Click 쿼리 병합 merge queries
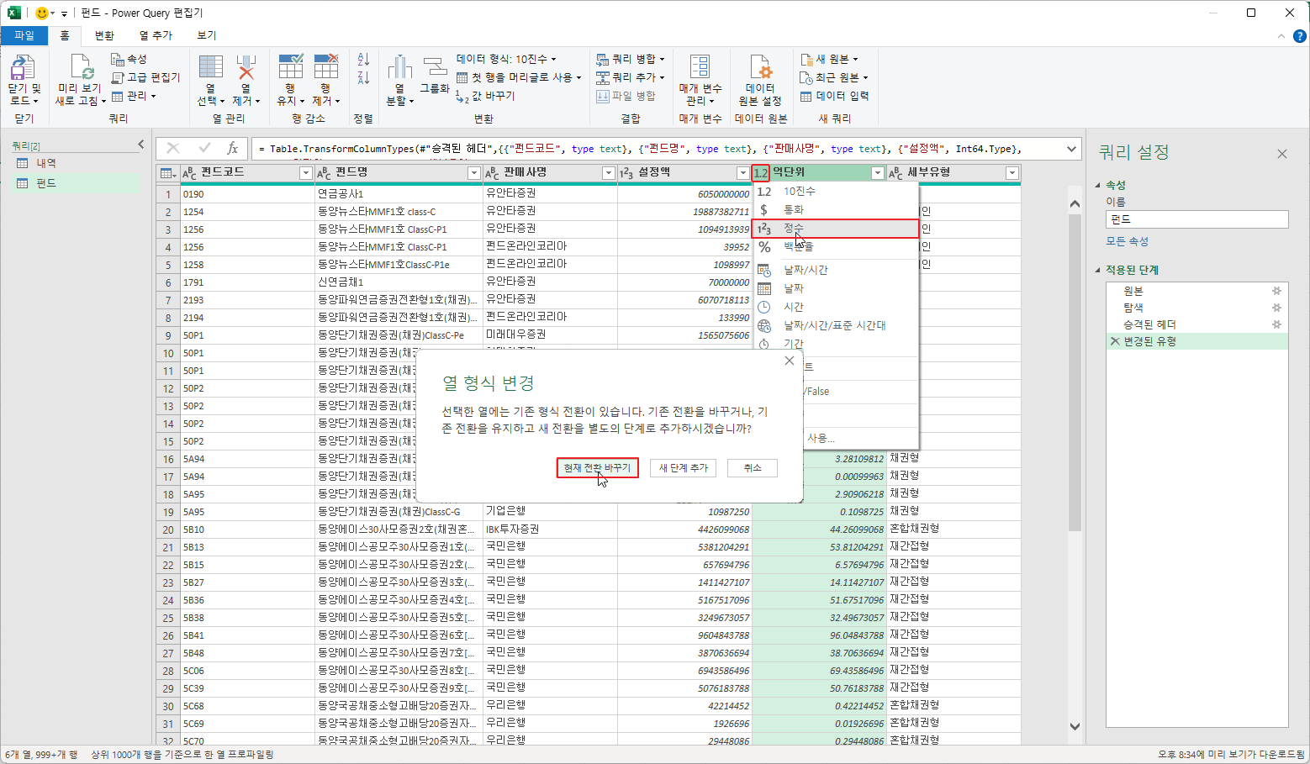 [631, 59]
